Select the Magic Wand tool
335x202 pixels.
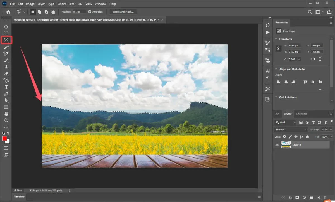tap(6, 47)
